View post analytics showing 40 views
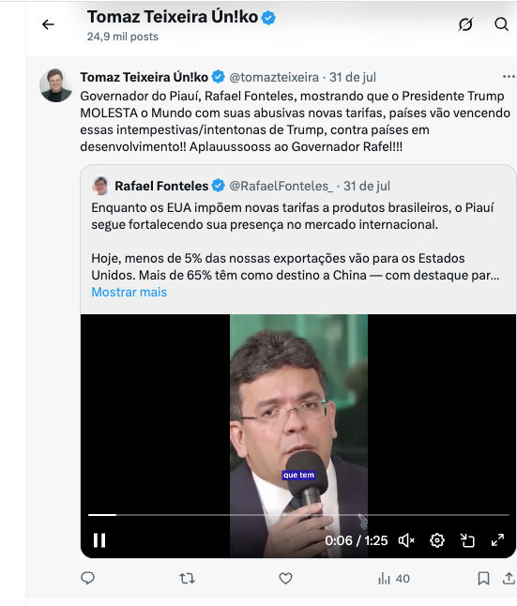Image resolution: width=517 pixels, height=606 pixels. 394,579
